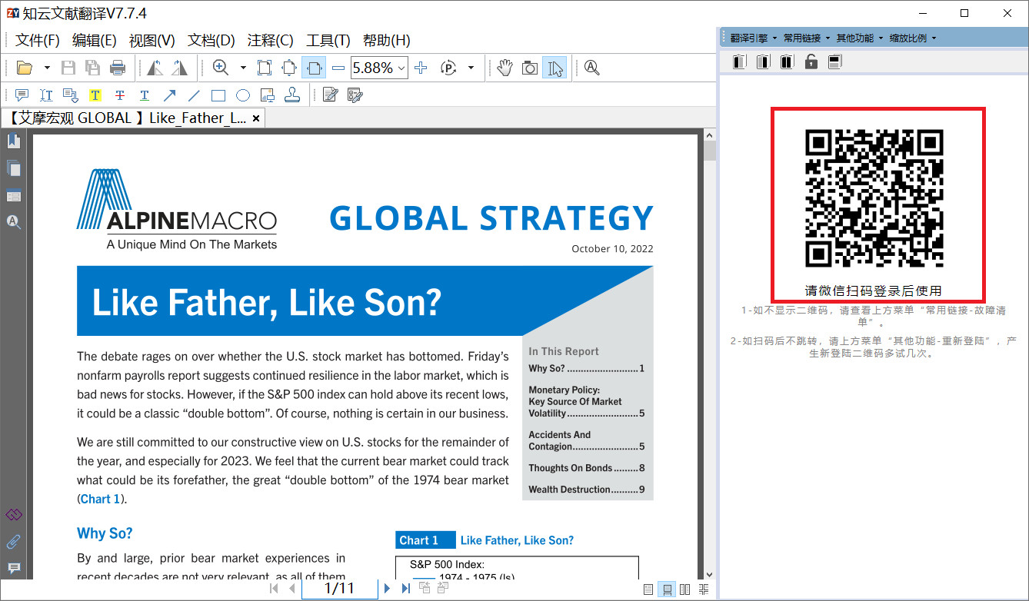
Task: Toggle continuous page layout
Action: (667, 589)
